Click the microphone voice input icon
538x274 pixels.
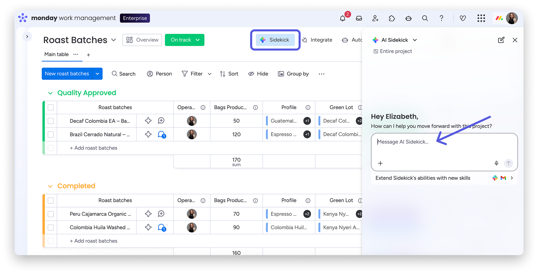click(497, 163)
